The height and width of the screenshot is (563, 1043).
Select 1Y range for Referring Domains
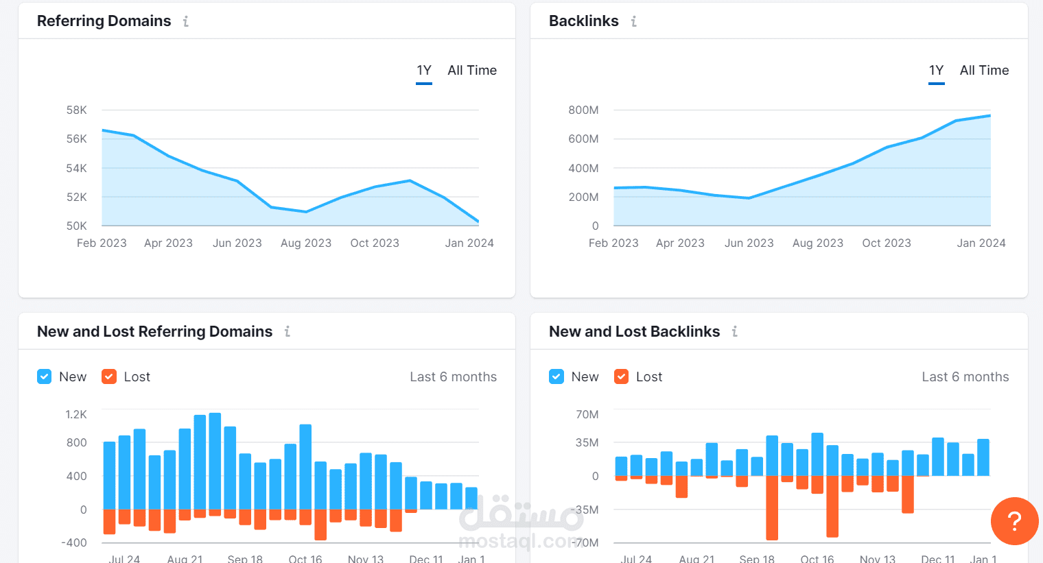pos(424,71)
